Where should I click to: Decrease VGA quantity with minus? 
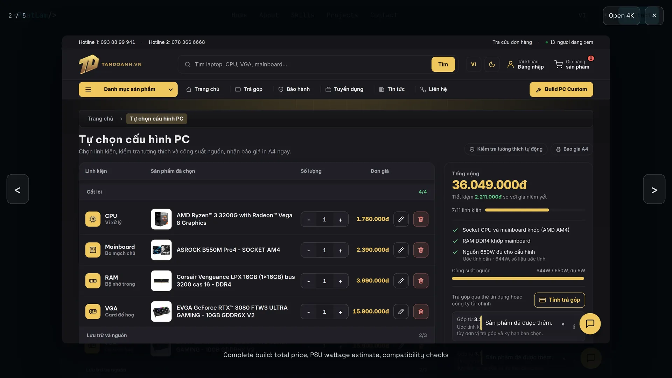pos(308,312)
